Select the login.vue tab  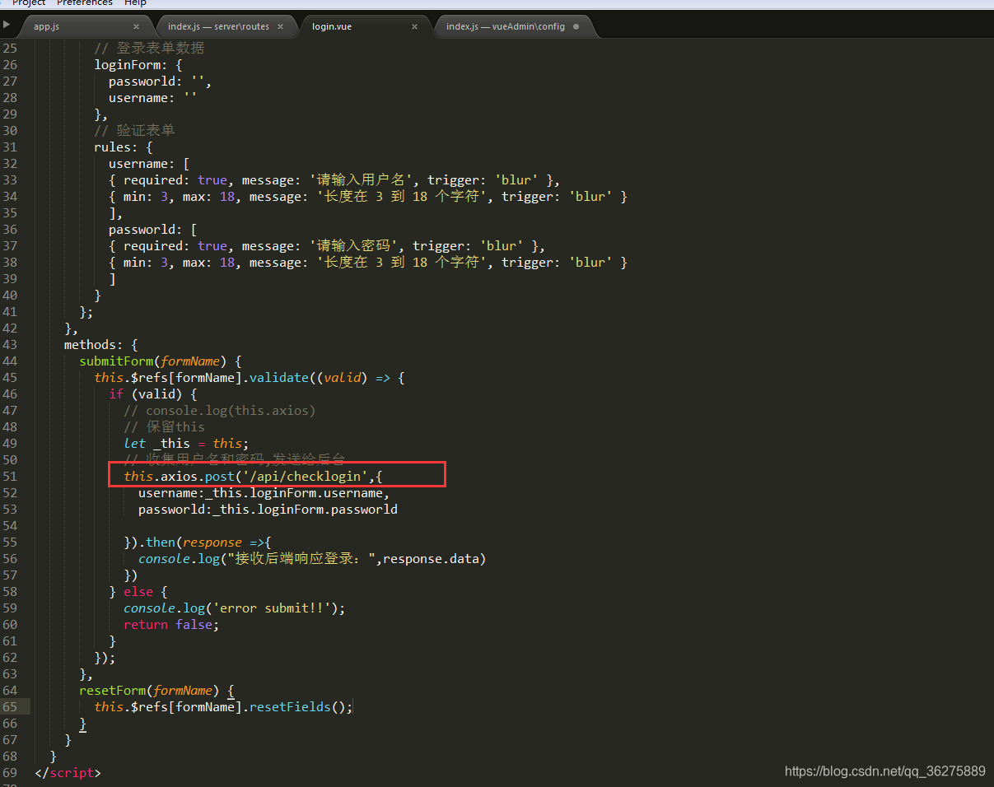332,26
